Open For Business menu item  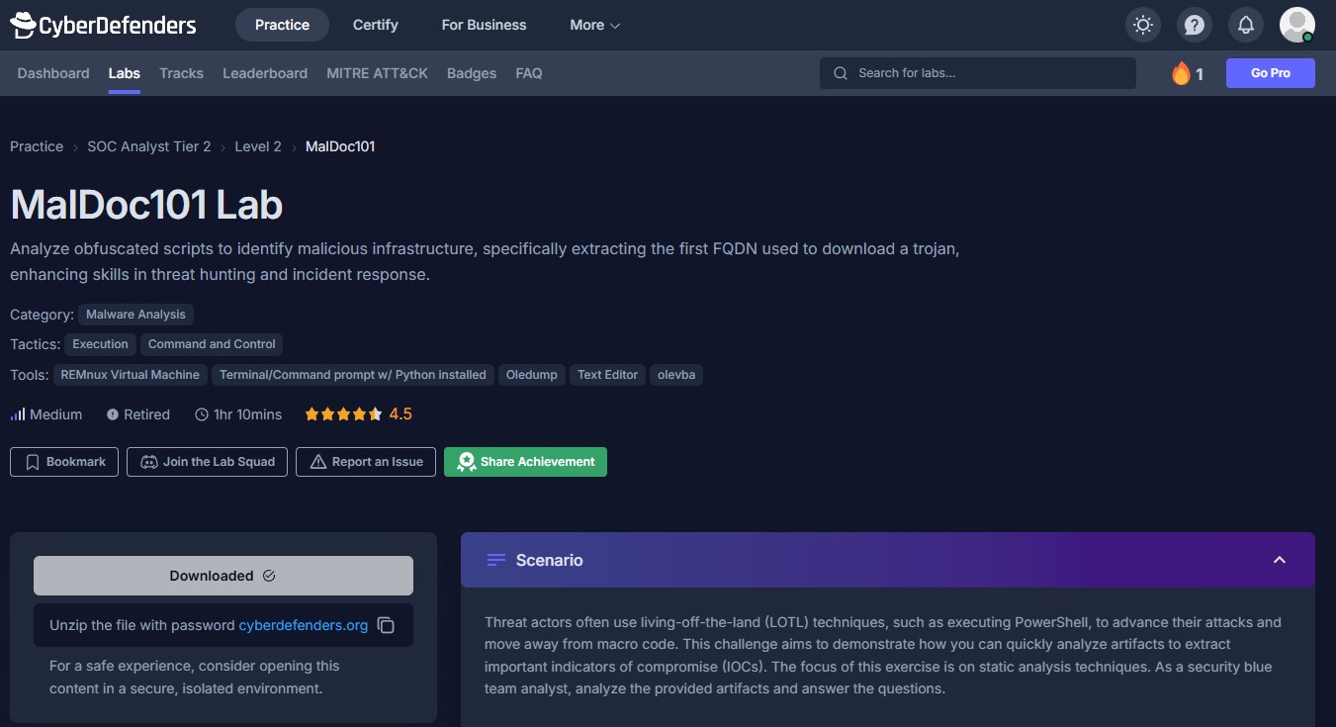point(484,25)
